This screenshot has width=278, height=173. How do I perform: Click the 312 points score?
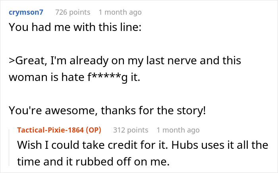coord(131,130)
